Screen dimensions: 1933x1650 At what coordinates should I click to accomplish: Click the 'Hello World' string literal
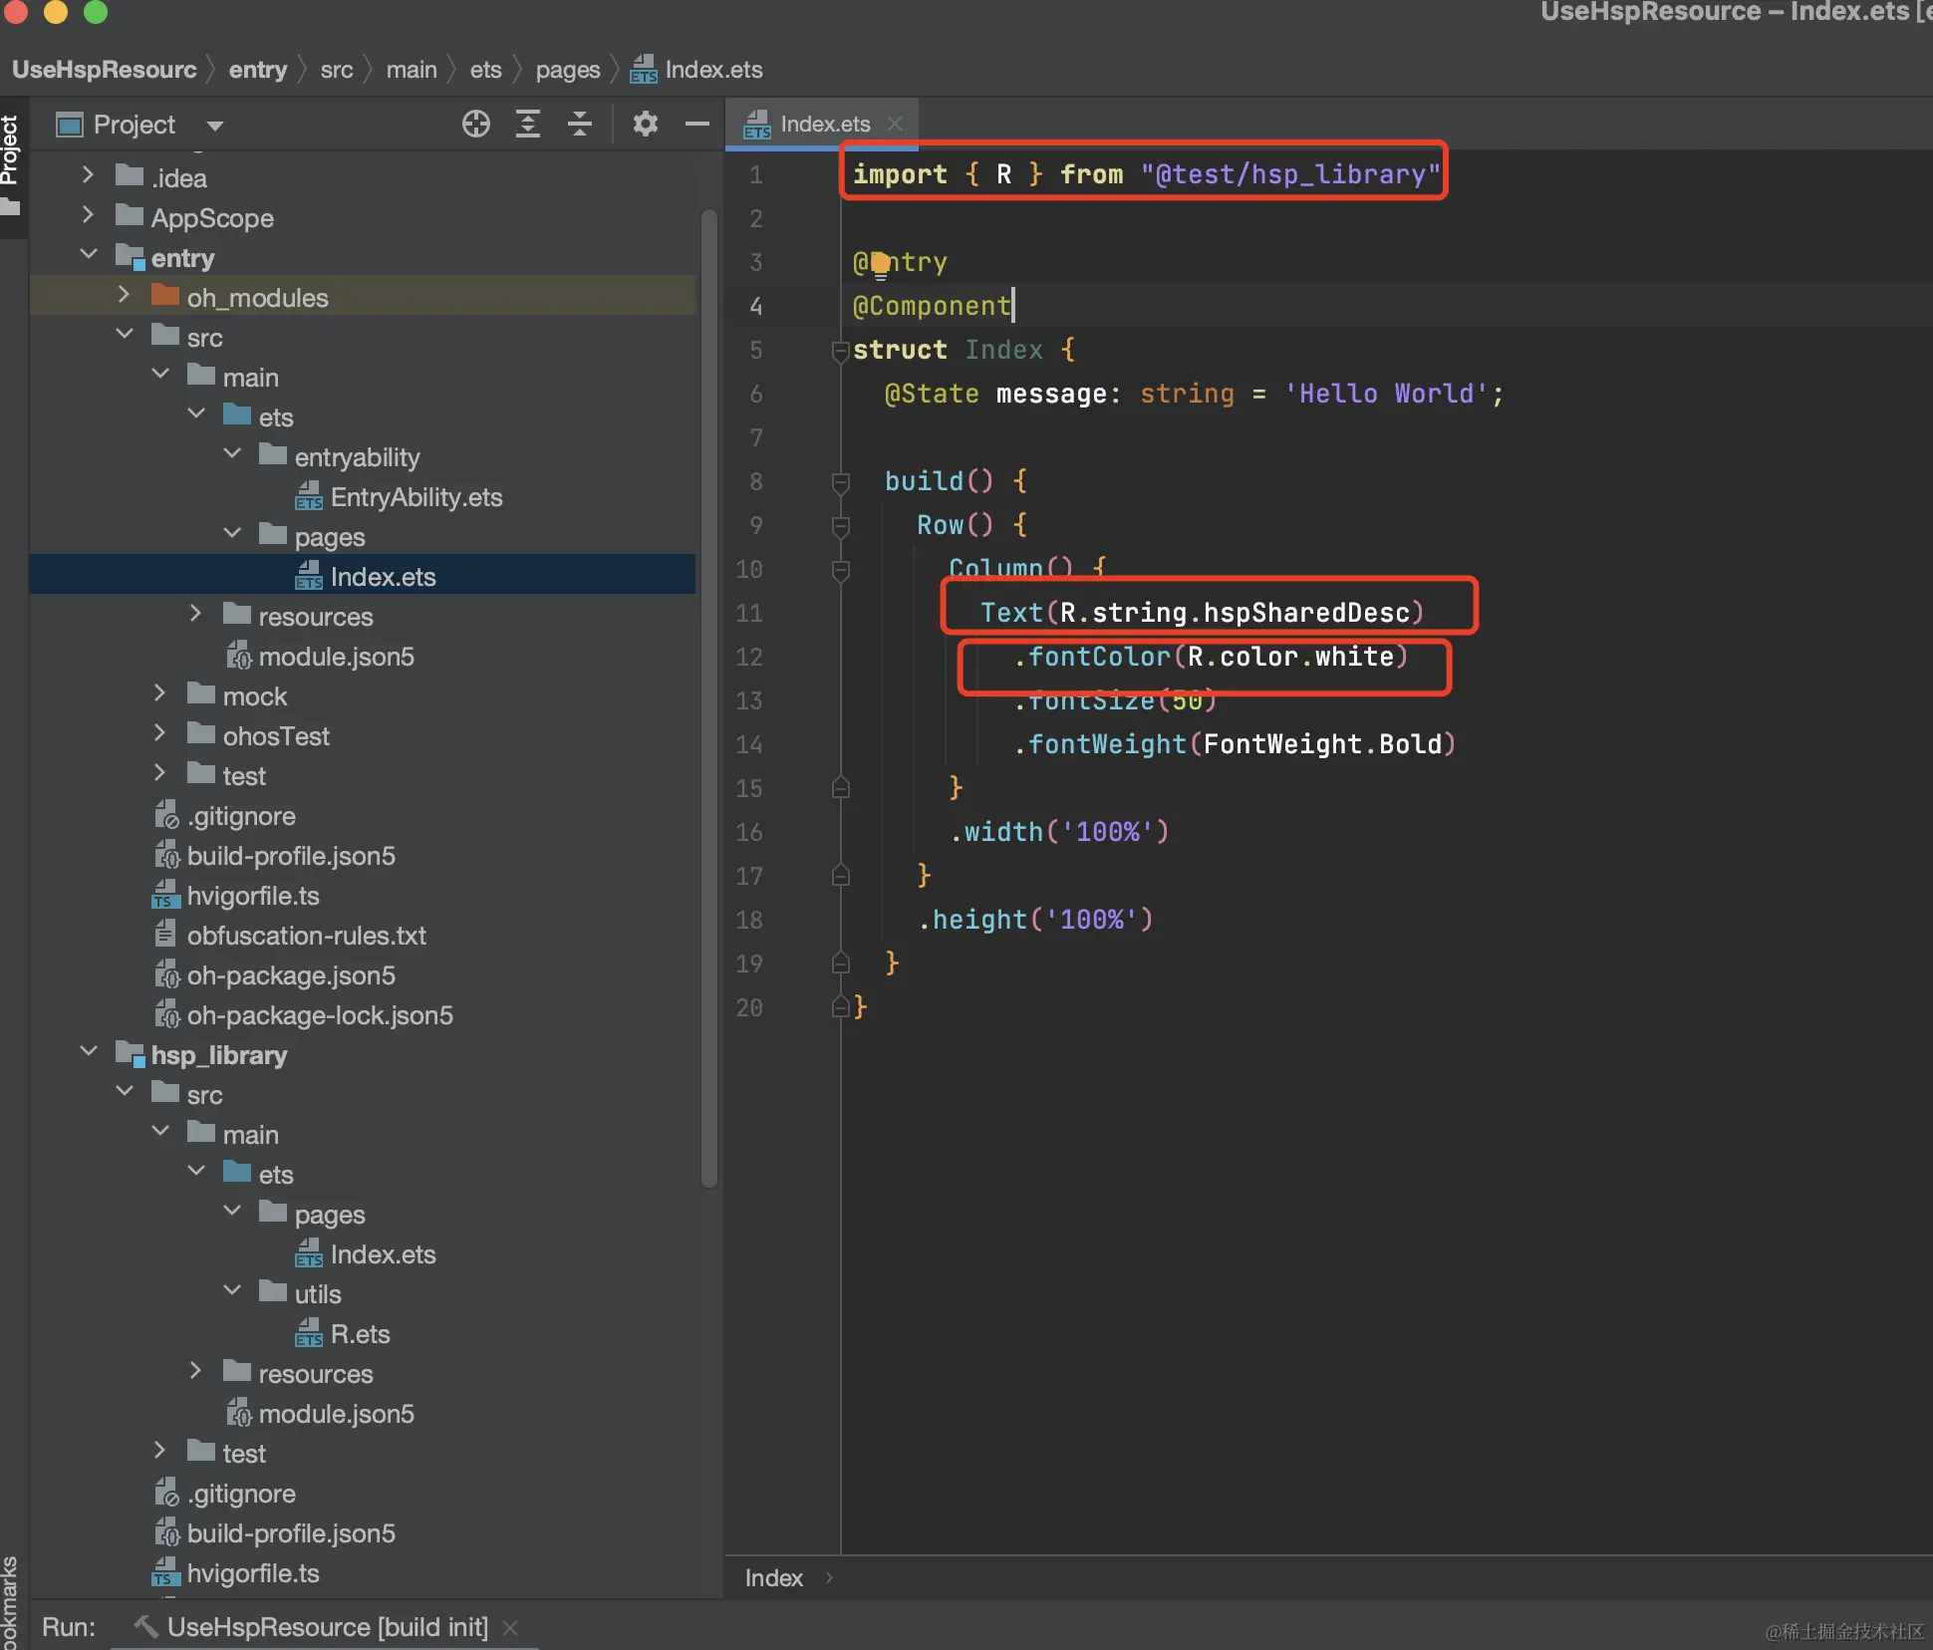(x=1386, y=394)
